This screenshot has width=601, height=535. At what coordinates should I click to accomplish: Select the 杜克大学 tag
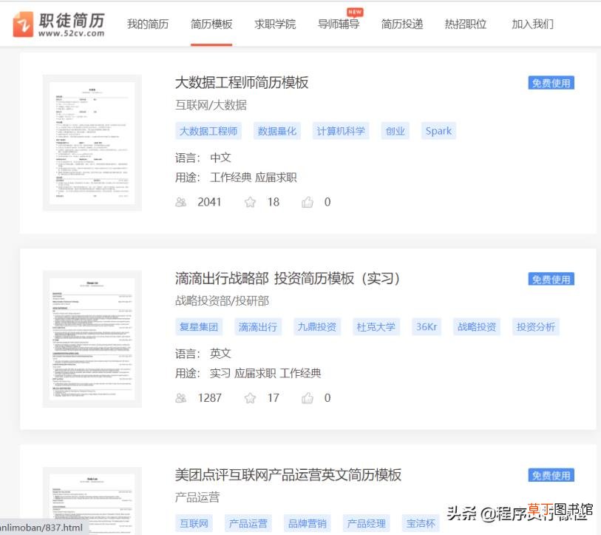click(x=376, y=327)
